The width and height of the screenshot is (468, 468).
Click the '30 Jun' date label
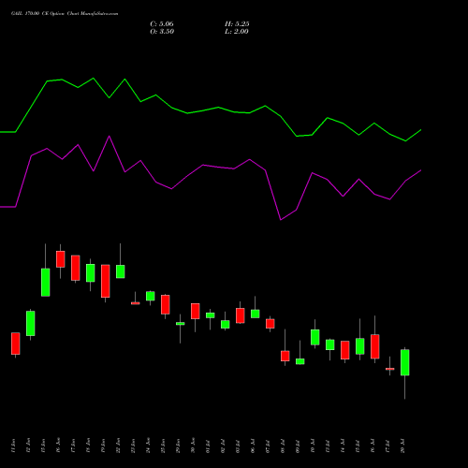coord(193,446)
